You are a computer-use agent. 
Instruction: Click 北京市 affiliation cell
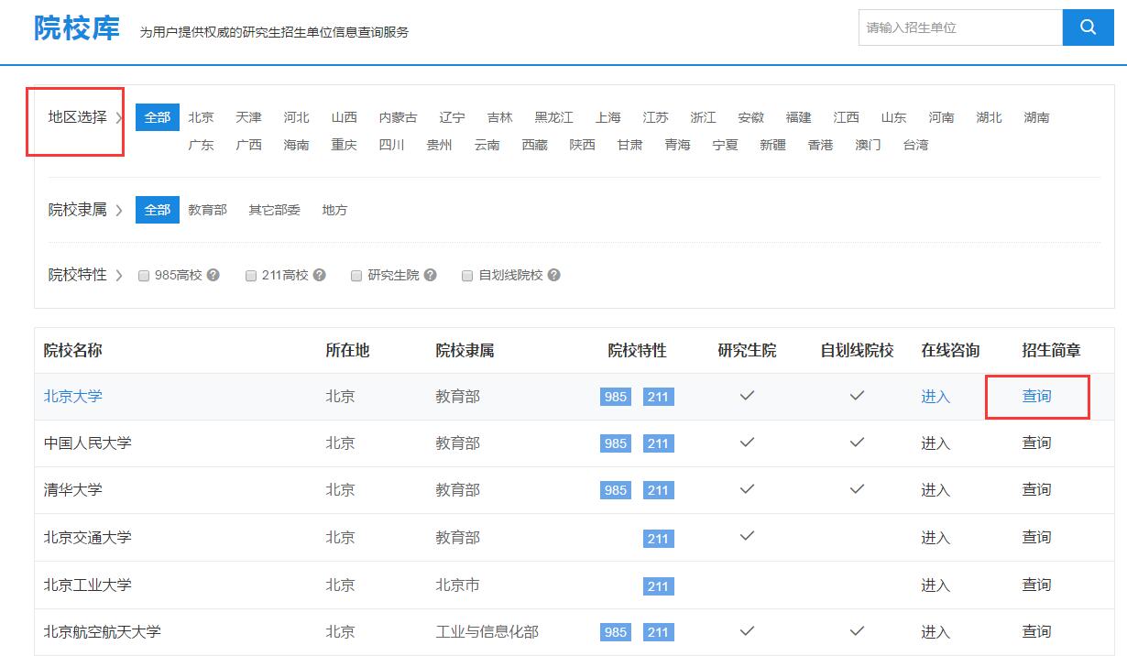pos(458,585)
